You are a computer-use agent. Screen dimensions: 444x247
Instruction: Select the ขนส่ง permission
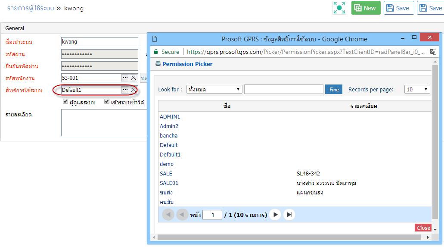click(x=166, y=193)
